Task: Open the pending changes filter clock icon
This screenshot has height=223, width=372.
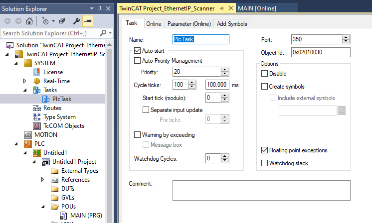Action: click(x=45, y=21)
